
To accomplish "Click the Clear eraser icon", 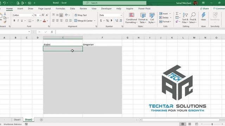I will (x=177, y=22).
